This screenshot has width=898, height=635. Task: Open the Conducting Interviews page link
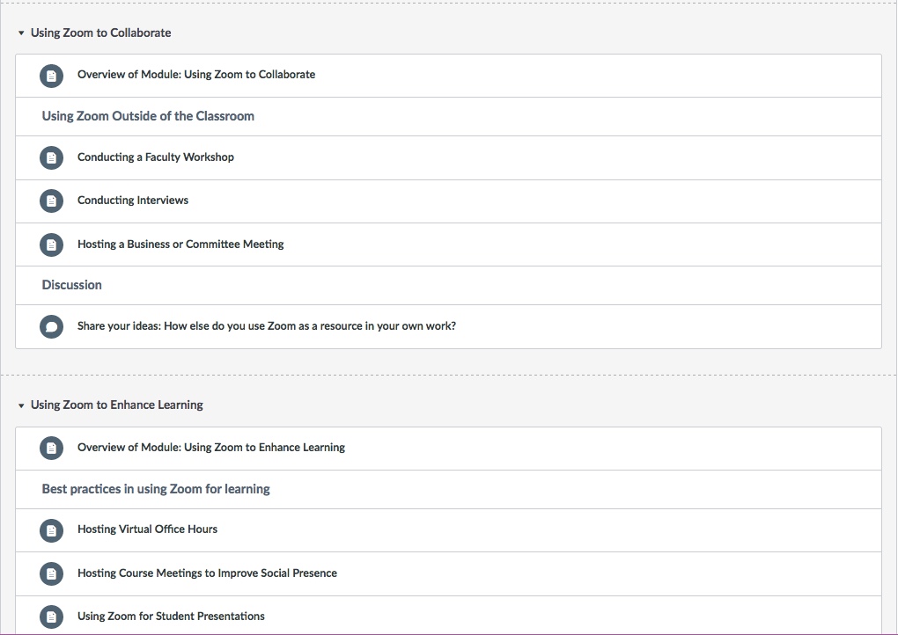132,201
